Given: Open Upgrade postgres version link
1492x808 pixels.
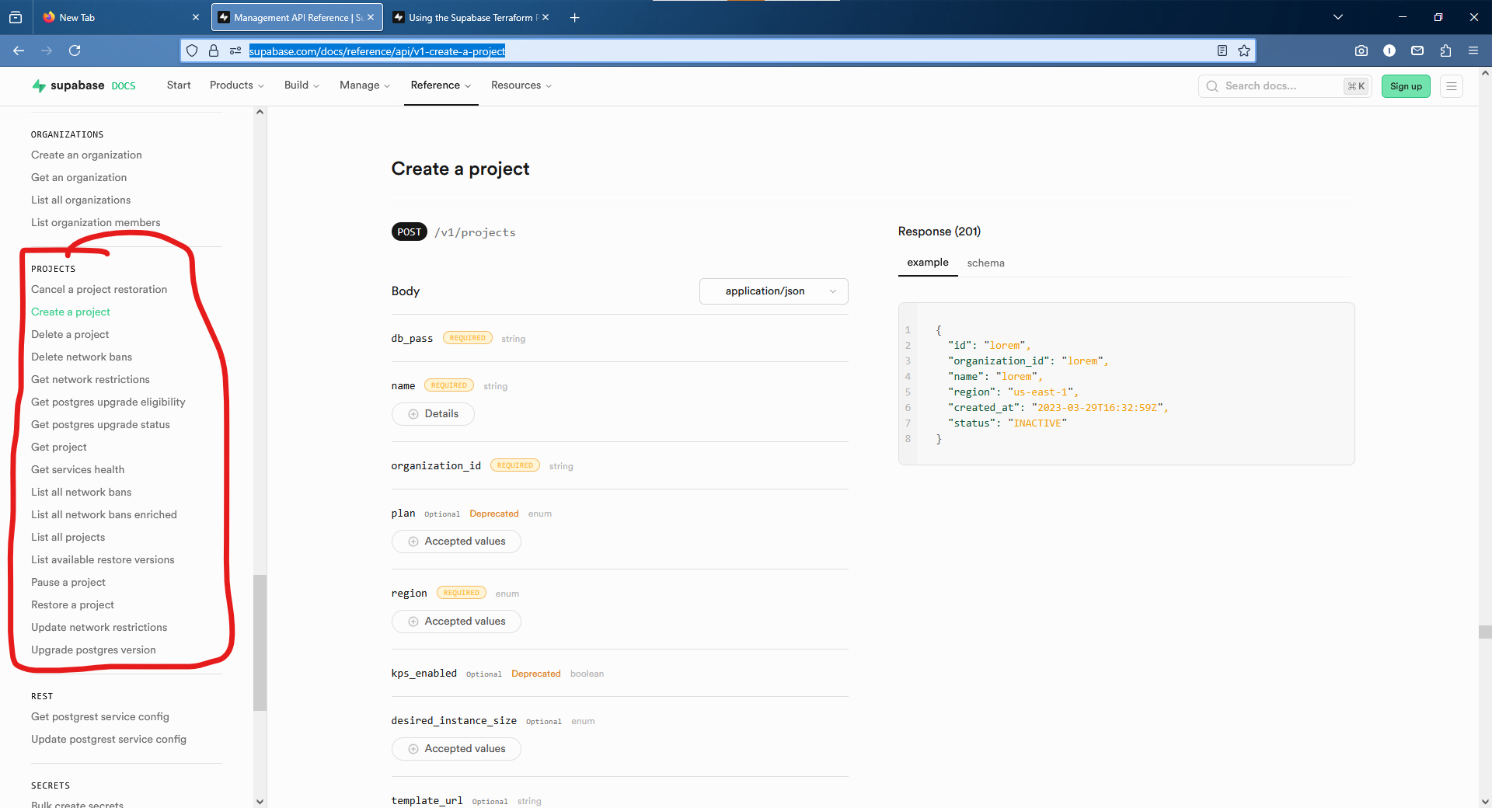Looking at the screenshot, I should click(x=93, y=650).
